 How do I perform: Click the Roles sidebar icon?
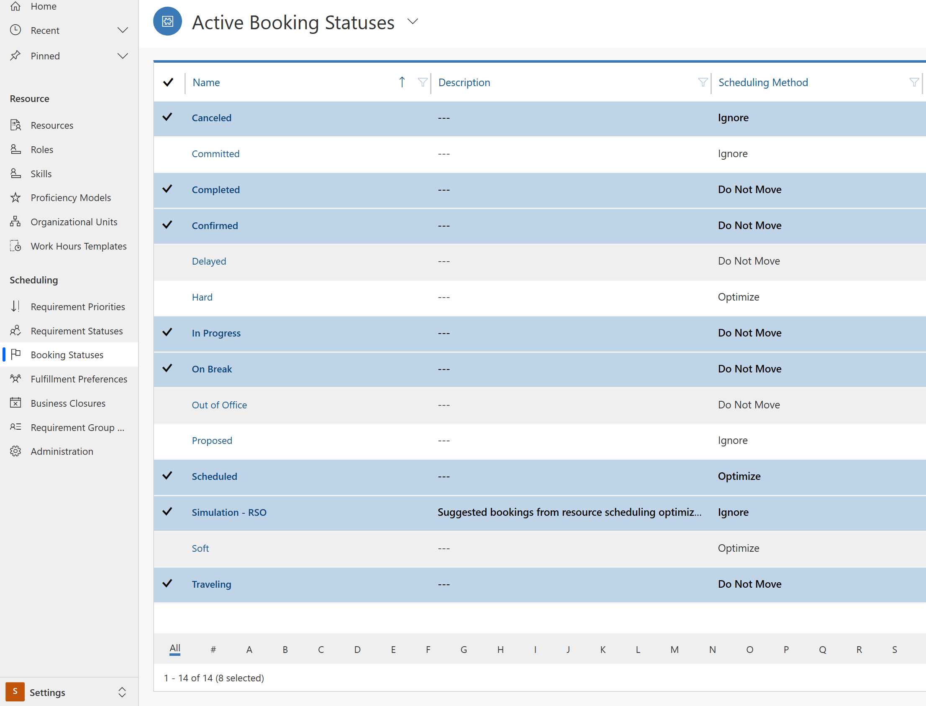coord(16,149)
